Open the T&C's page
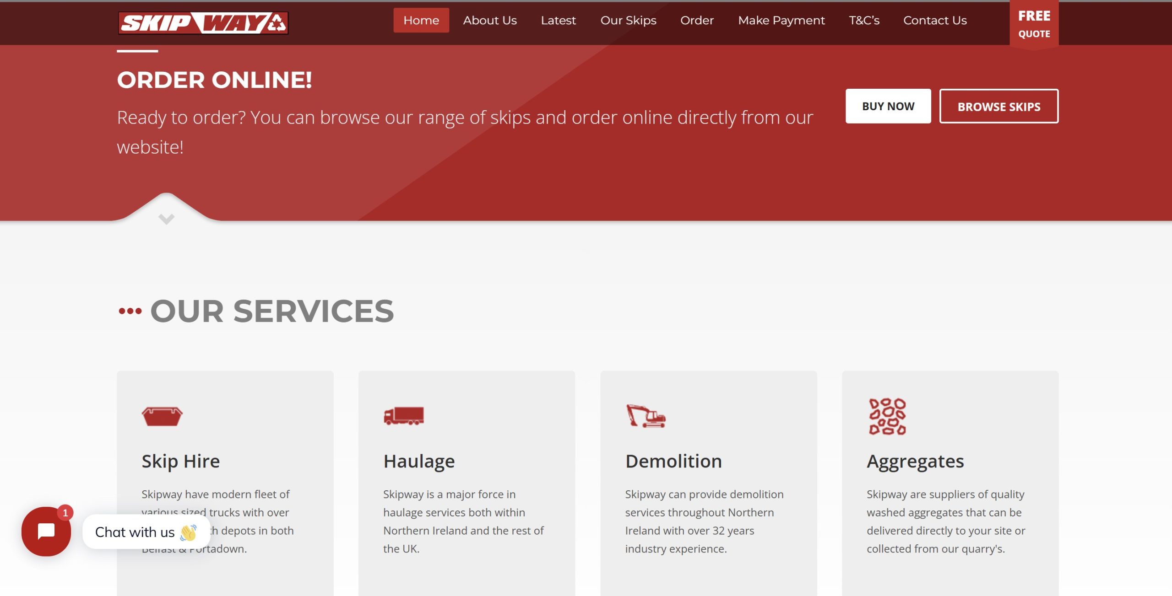This screenshot has width=1172, height=596. (x=864, y=21)
